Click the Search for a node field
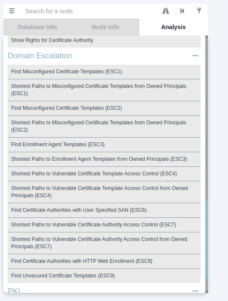This screenshot has height=301, width=228. (x=90, y=11)
